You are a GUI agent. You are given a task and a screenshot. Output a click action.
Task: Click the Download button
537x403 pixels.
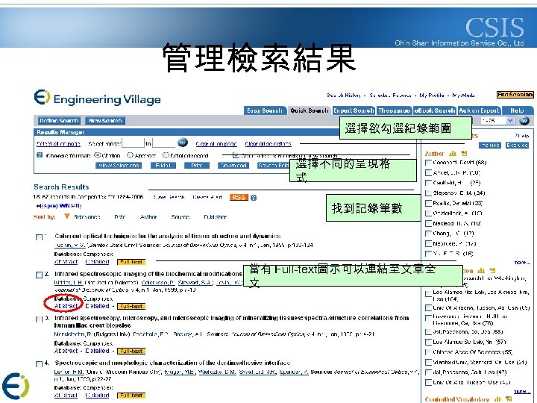[233, 166]
